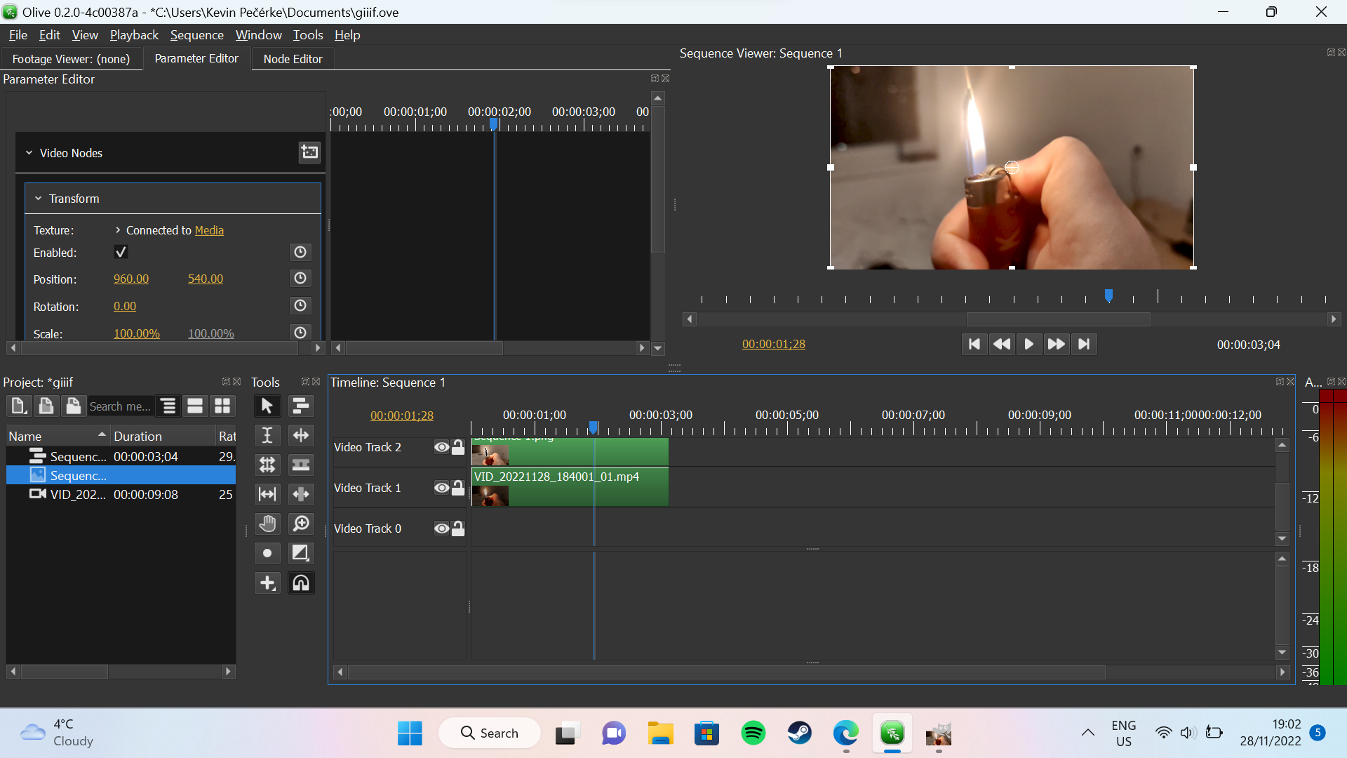Lock Video Track 2
Image resolution: width=1347 pixels, height=758 pixels.
click(458, 447)
